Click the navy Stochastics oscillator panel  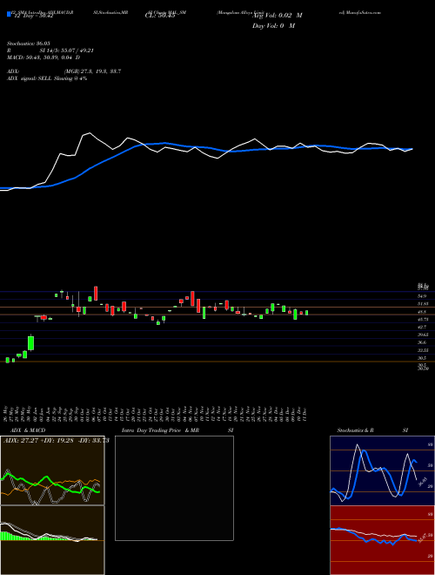(x=382, y=470)
